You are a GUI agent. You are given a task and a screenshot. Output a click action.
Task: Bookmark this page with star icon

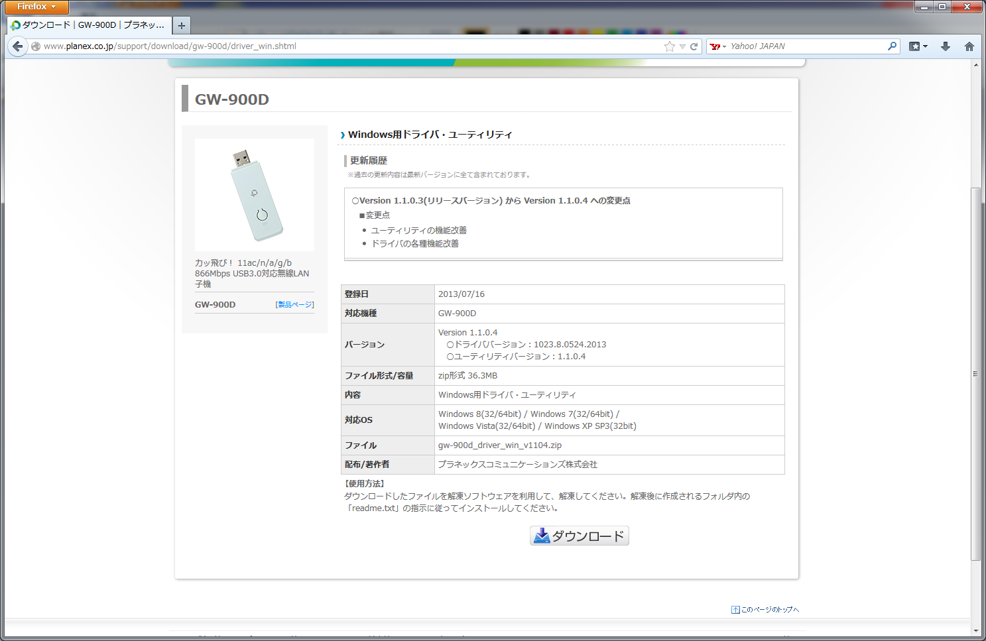point(670,46)
